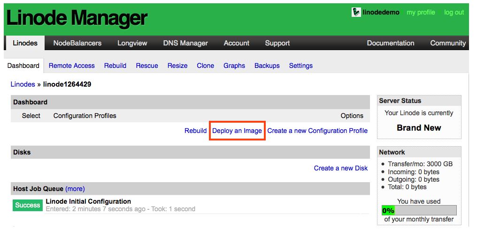Click the Disks section header
Viewport: 477px width, 236px height.
click(191, 152)
